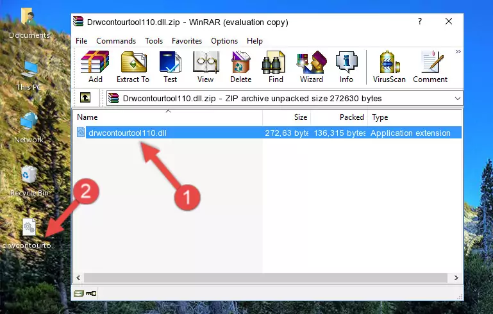This screenshot has height=314, width=493.
Task: Open the View tool
Action: (206, 67)
